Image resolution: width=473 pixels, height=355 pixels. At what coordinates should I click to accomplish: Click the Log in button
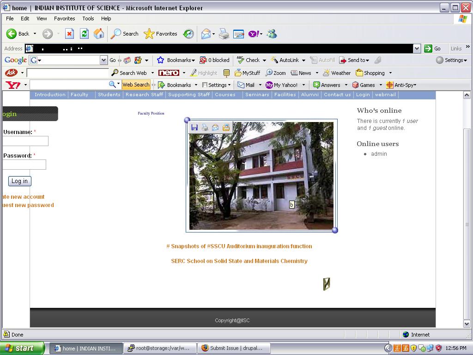tap(19, 181)
